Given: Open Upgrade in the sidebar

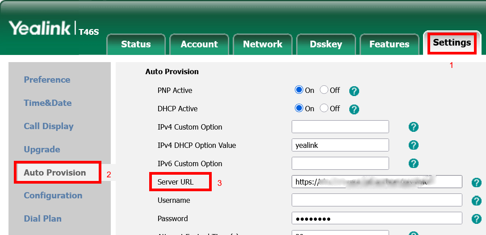Looking at the screenshot, I should (x=42, y=149).
